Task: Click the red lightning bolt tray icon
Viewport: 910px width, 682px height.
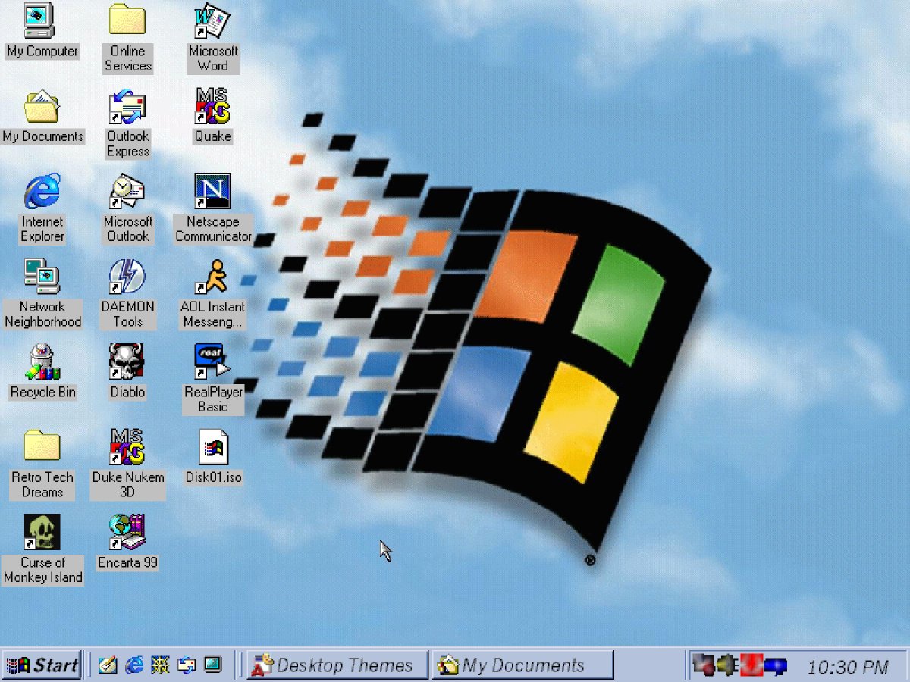Action: click(x=752, y=665)
